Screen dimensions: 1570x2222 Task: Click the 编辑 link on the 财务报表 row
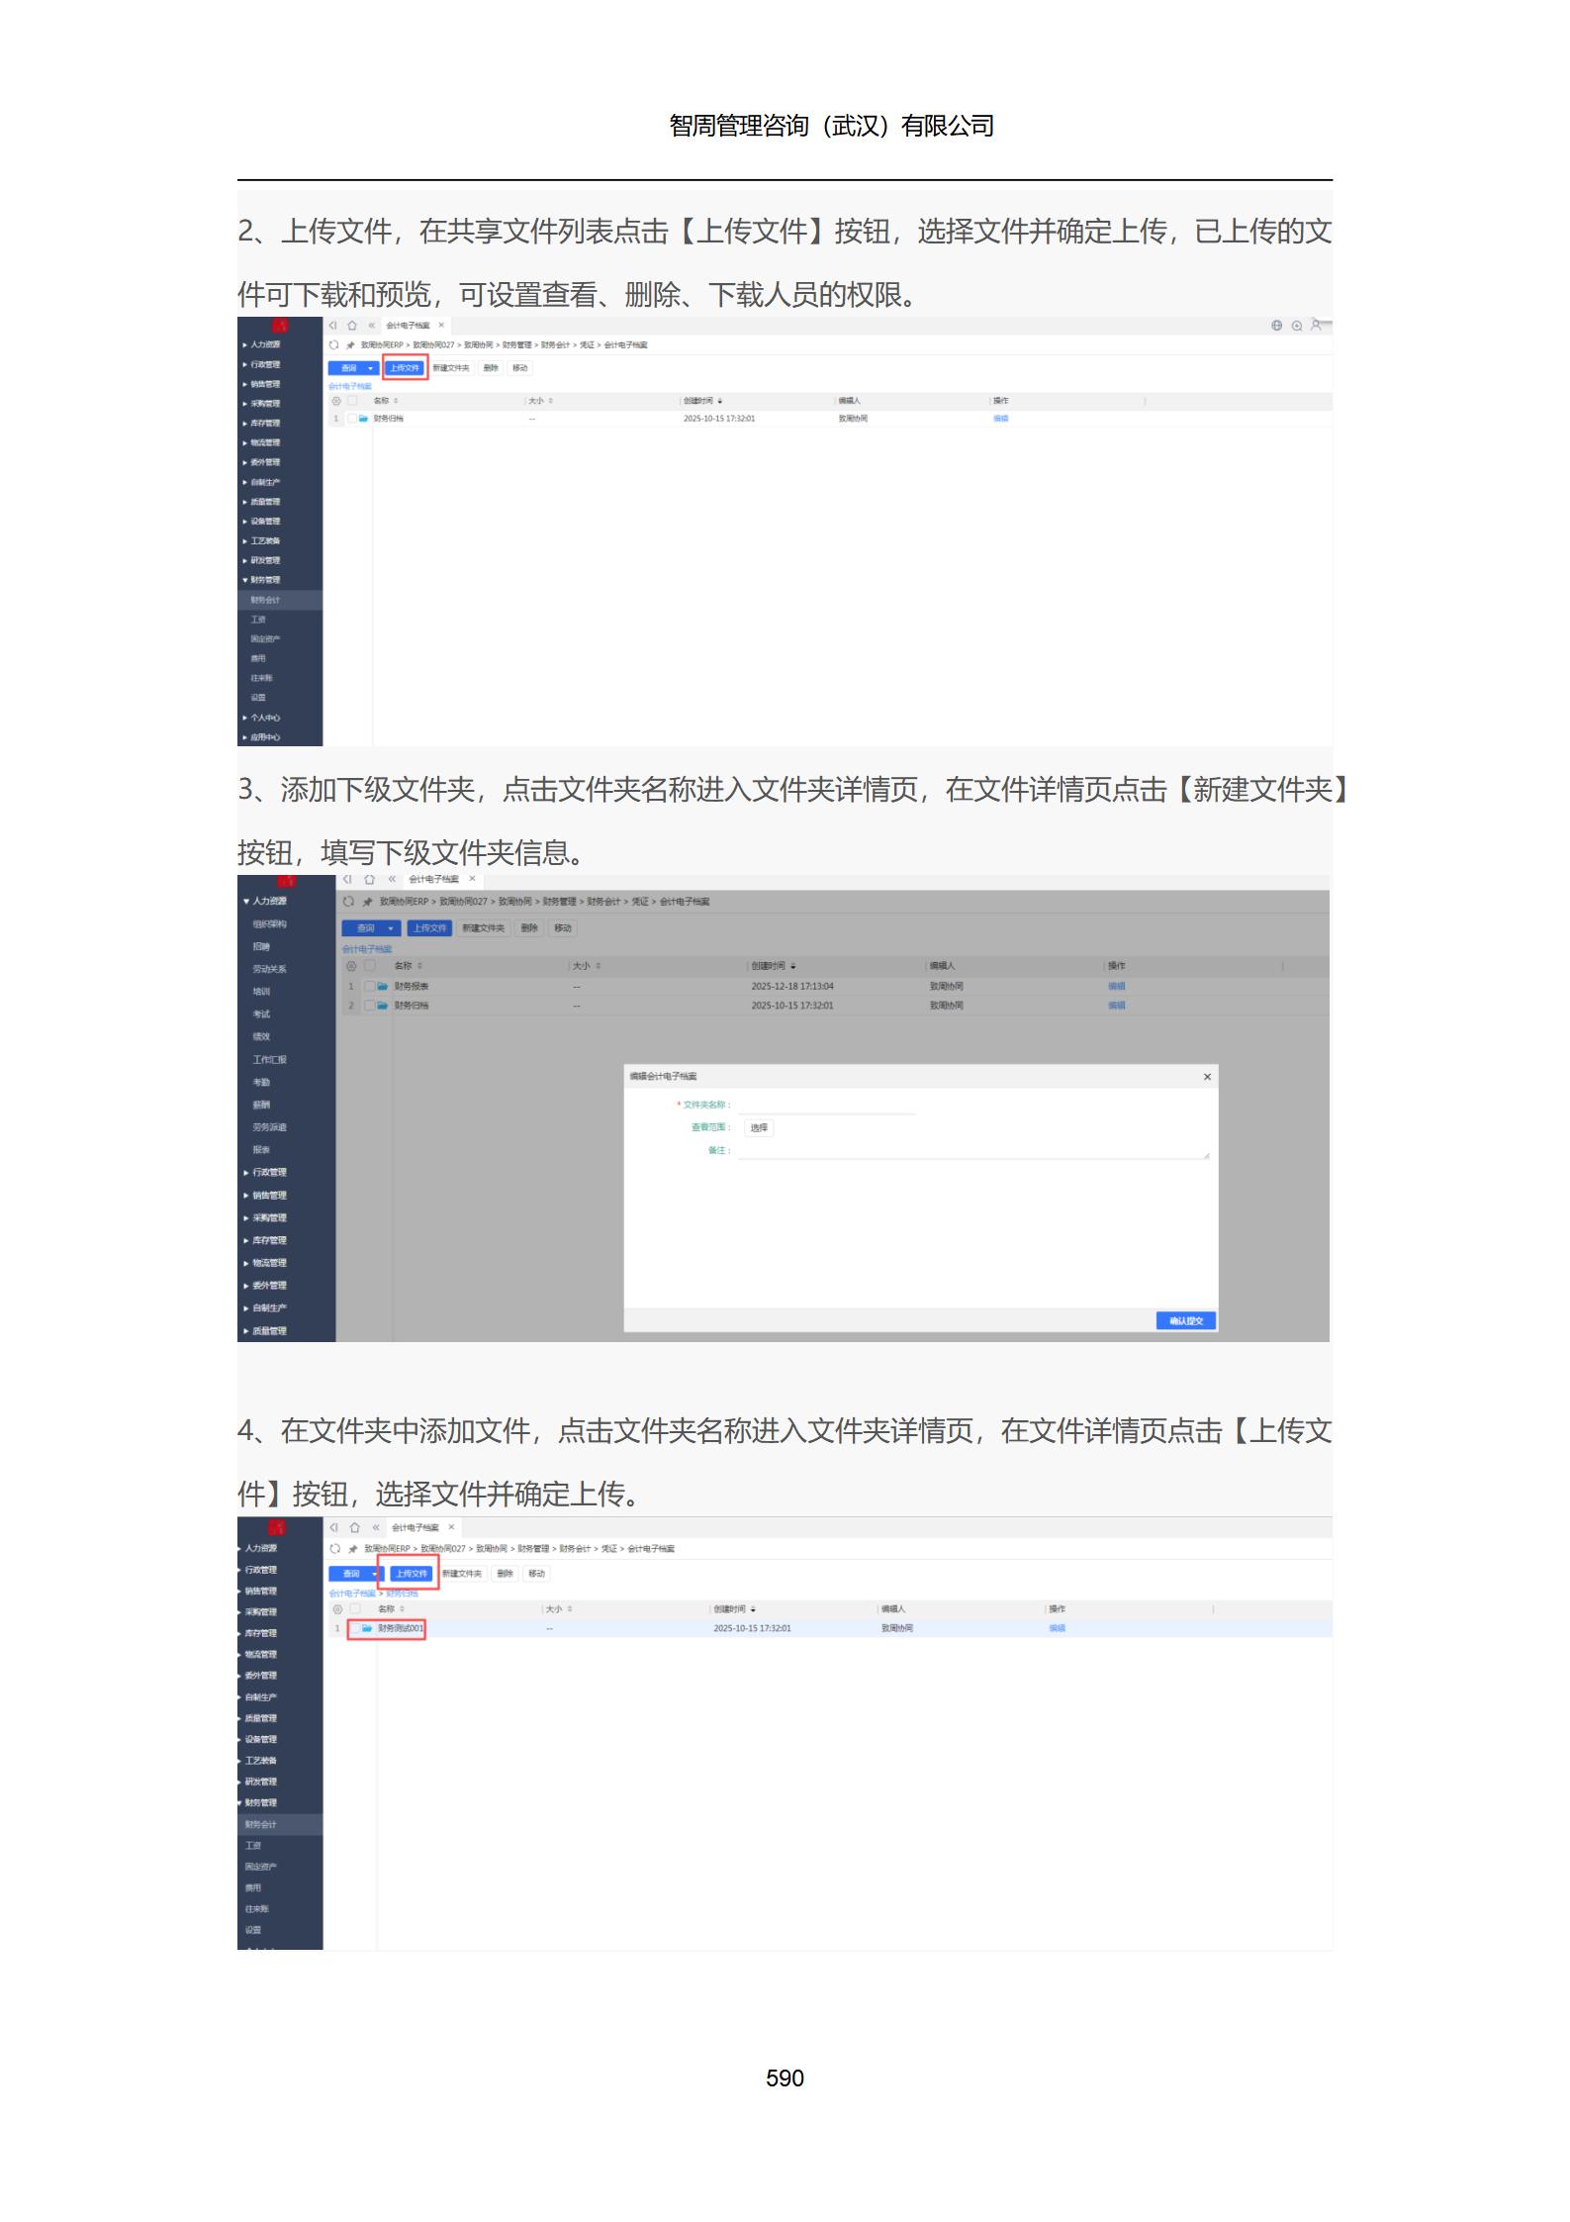[1117, 987]
